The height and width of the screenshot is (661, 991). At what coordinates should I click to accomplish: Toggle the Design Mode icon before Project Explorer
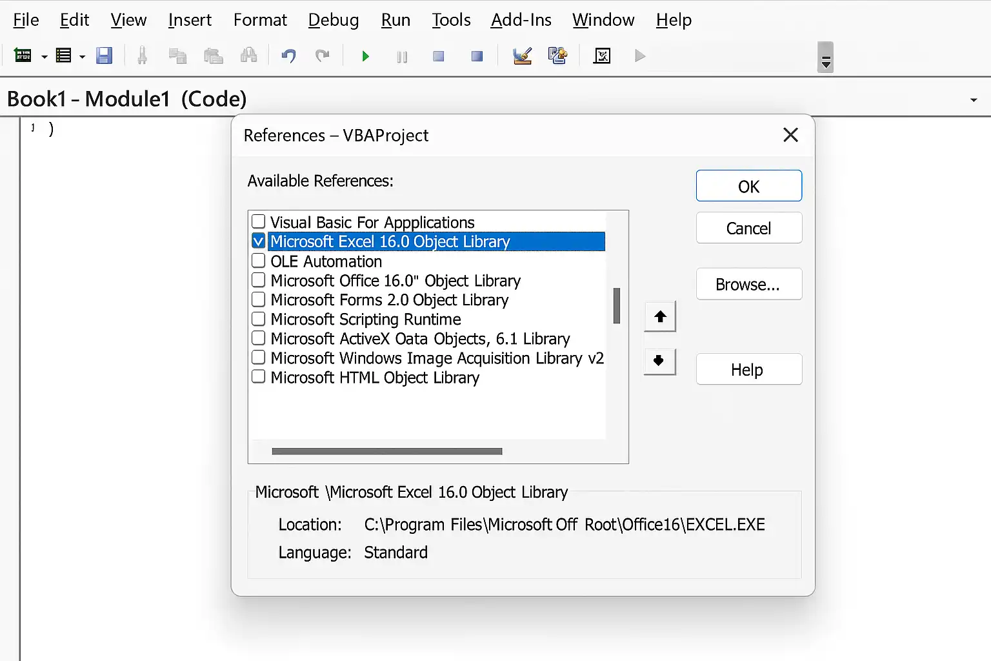tap(477, 56)
